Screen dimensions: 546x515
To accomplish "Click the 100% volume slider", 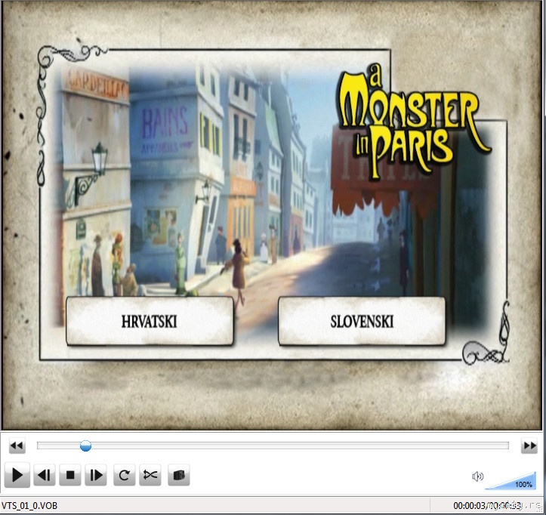I will point(511,480).
